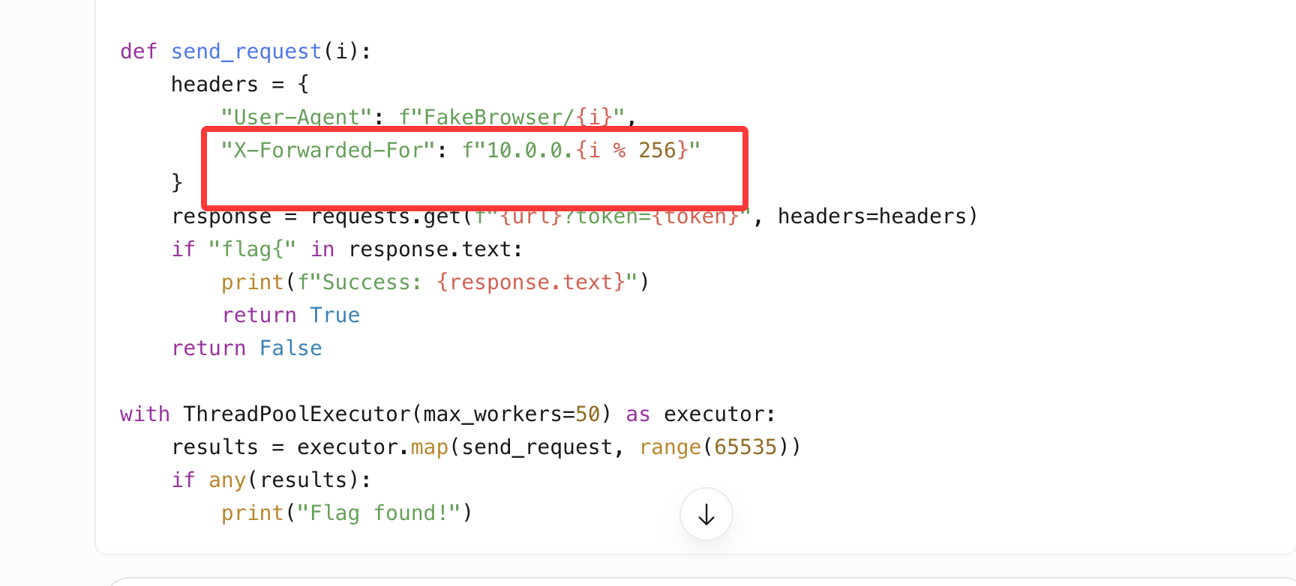Click the "flag{" string in the if condition
1296x586 pixels.
pyautogui.click(x=252, y=250)
